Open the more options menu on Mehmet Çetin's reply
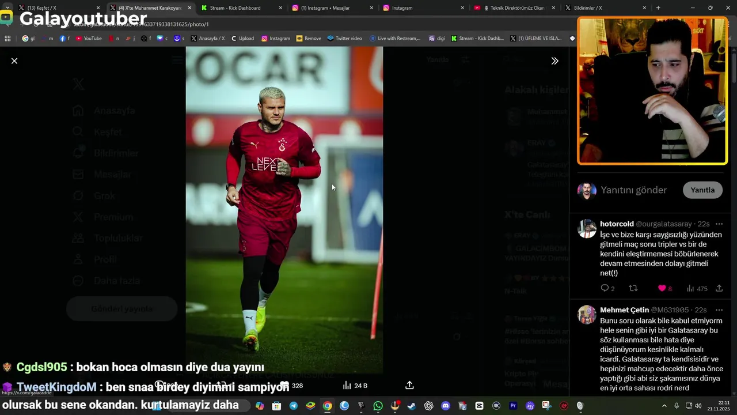 719,310
